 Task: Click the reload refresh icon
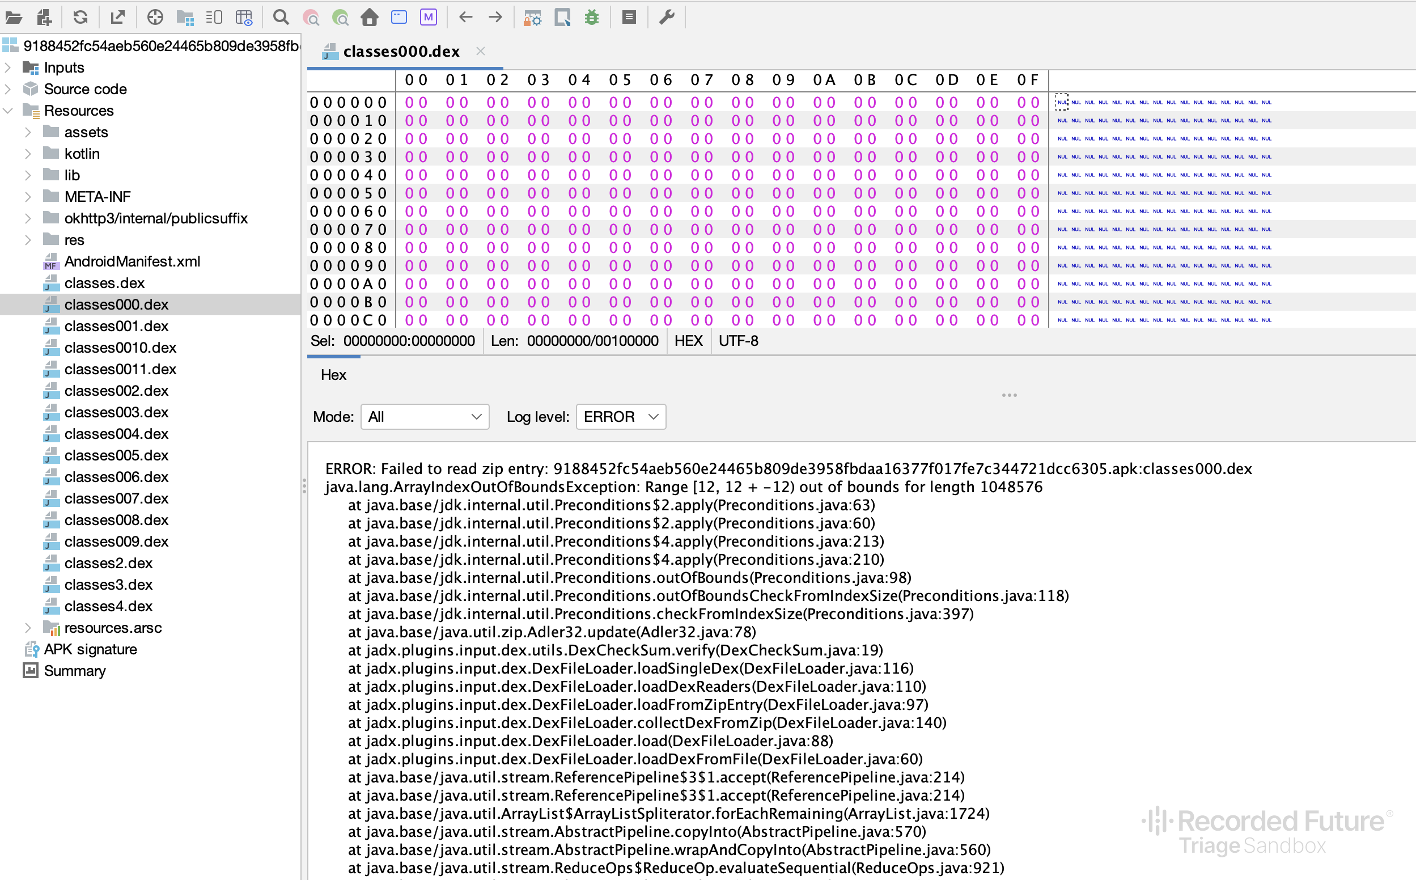coord(80,18)
